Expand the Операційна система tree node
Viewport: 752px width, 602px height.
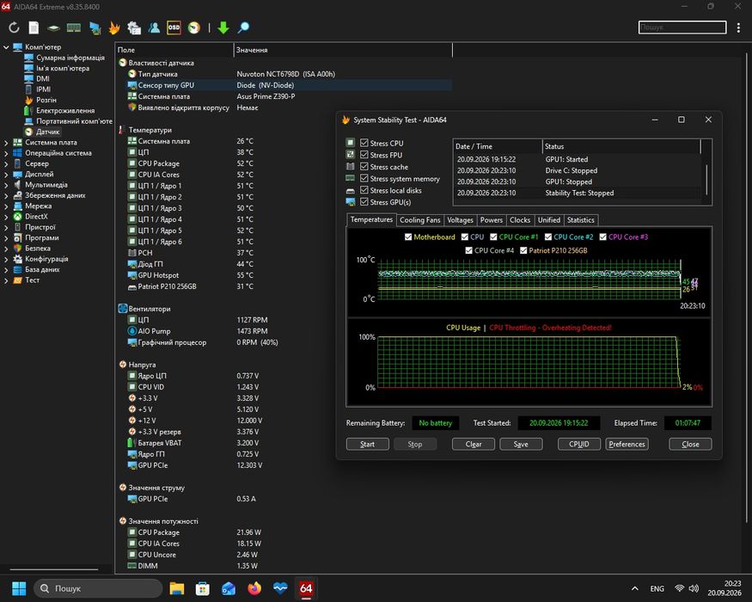coord(6,153)
